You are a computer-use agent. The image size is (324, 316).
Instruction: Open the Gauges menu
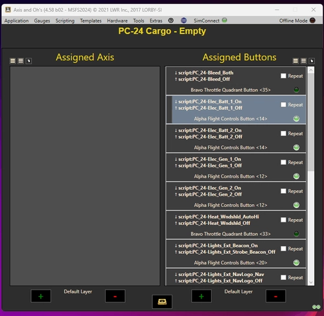(x=42, y=21)
